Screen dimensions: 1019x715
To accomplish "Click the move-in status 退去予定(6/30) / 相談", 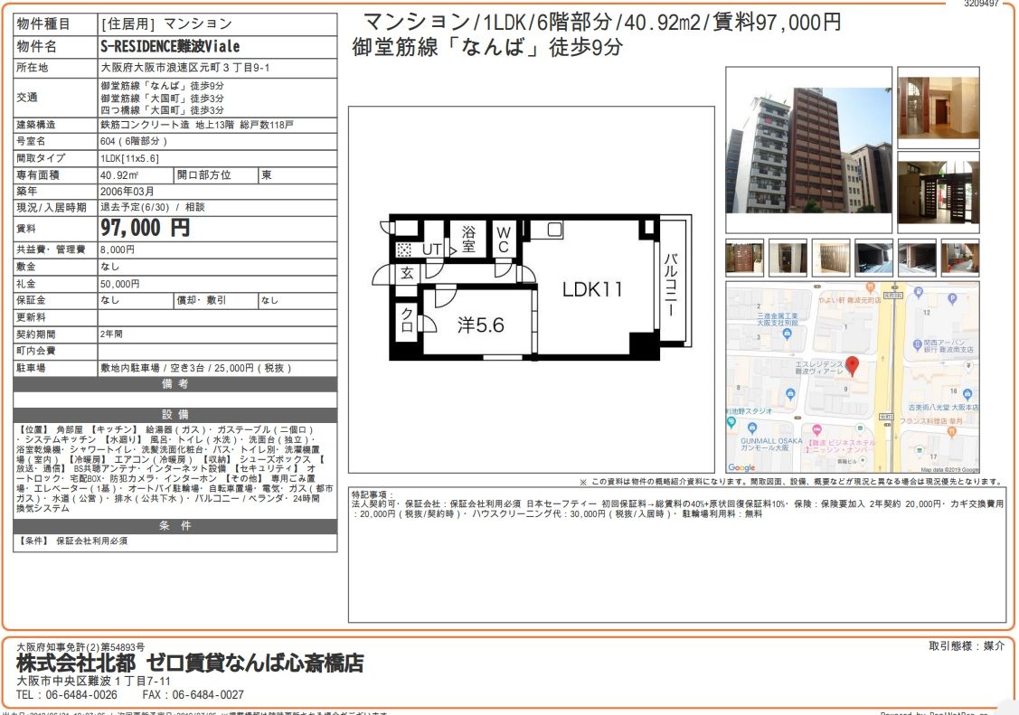I will [x=153, y=207].
